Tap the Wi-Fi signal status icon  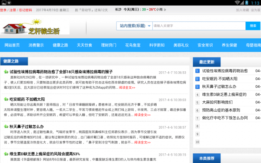click(x=238, y=3)
